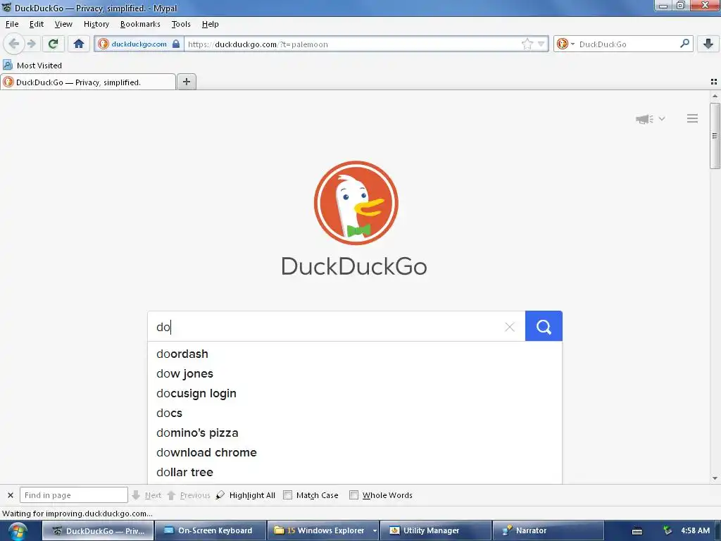The image size is (721, 541).
Task: Select the DuckDuckGo — Privacy, simplified tab
Action: click(x=88, y=82)
